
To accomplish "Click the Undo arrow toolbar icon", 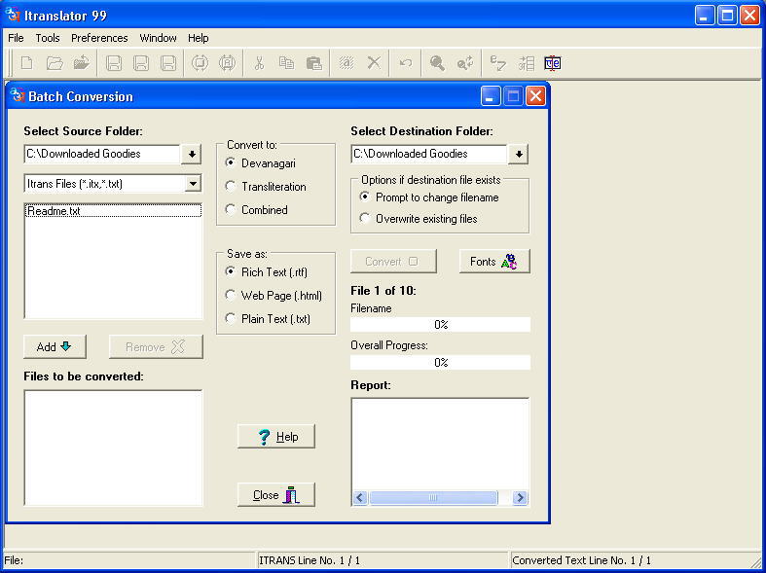I will [406, 63].
